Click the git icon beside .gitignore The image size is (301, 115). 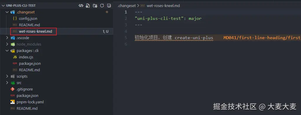(13, 89)
